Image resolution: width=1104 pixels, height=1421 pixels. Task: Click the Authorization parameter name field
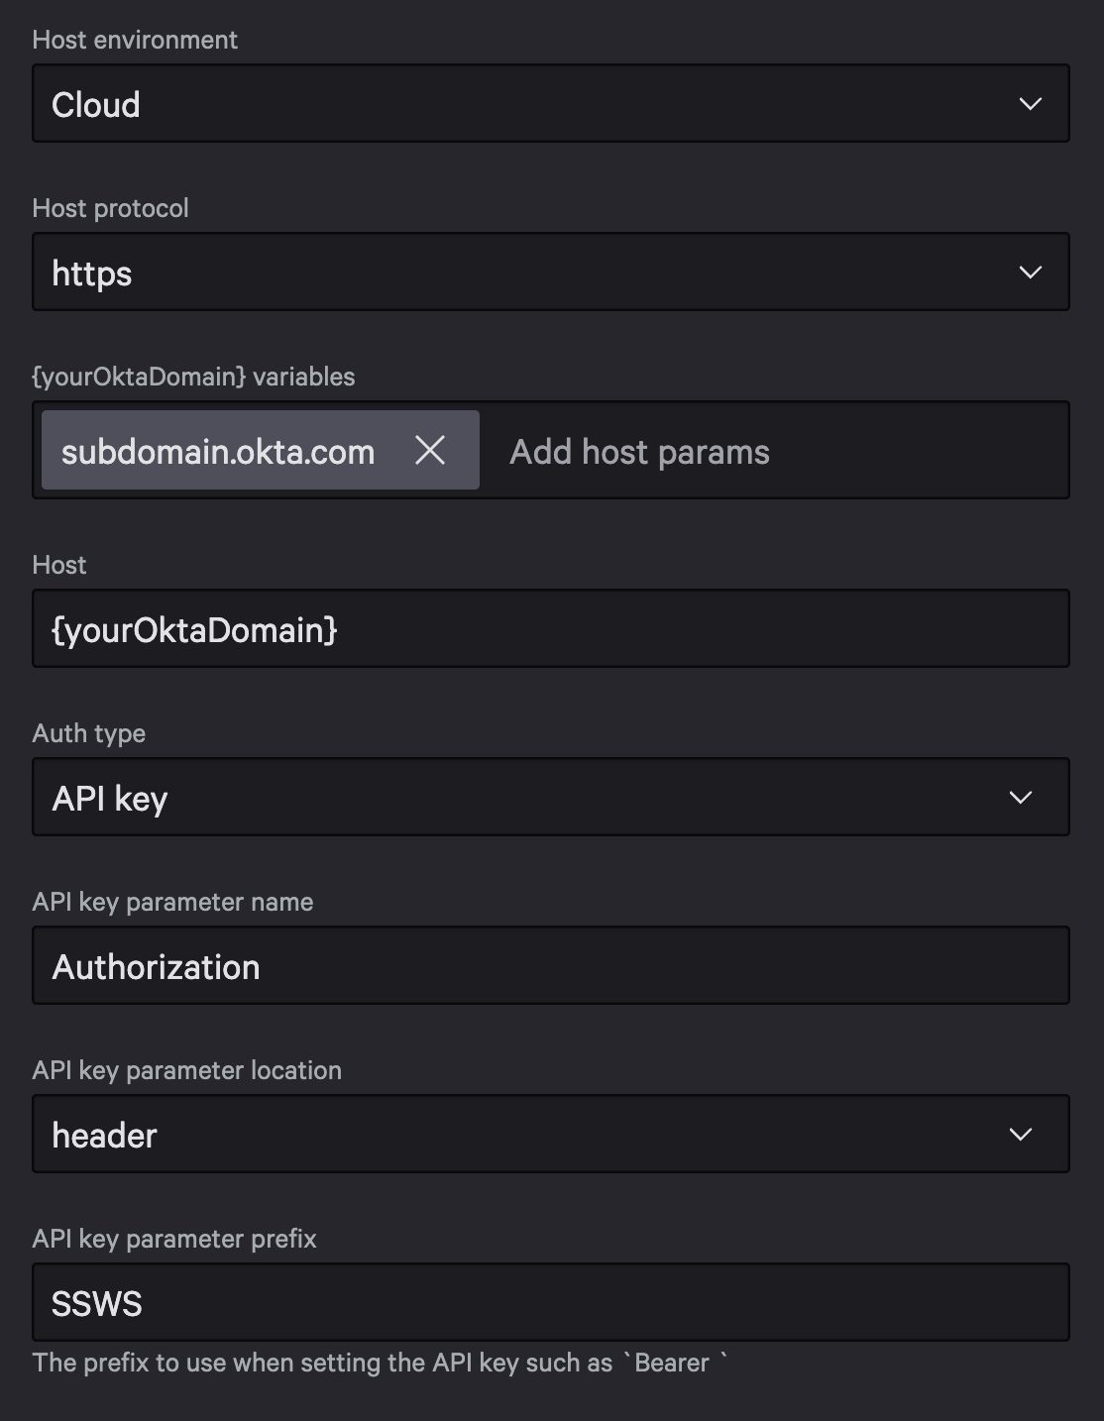click(551, 965)
